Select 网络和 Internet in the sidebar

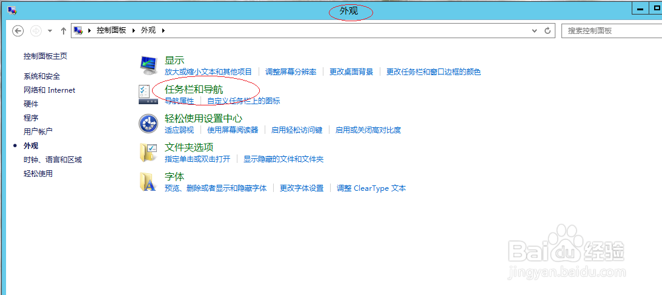tap(50, 90)
